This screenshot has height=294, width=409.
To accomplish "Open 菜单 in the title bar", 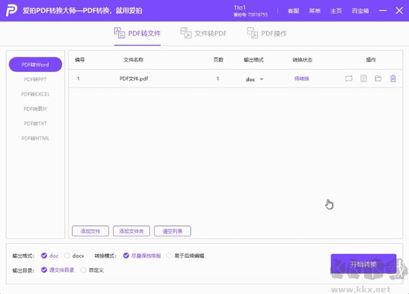I will coord(314,11).
